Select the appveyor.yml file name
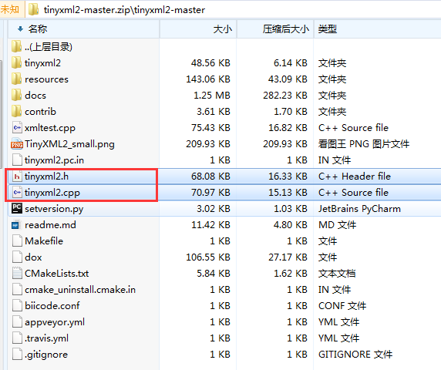 tap(55, 322)
